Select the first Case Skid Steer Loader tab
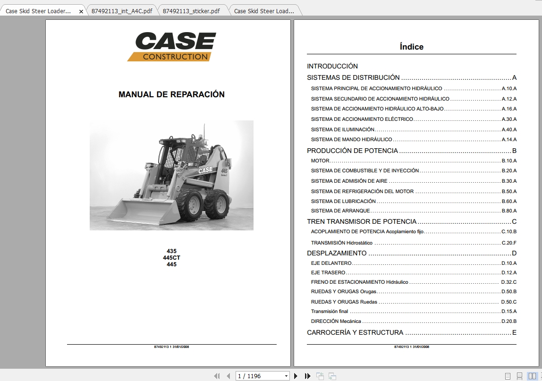This screenshot has width=542, height=381. (38, 11)
